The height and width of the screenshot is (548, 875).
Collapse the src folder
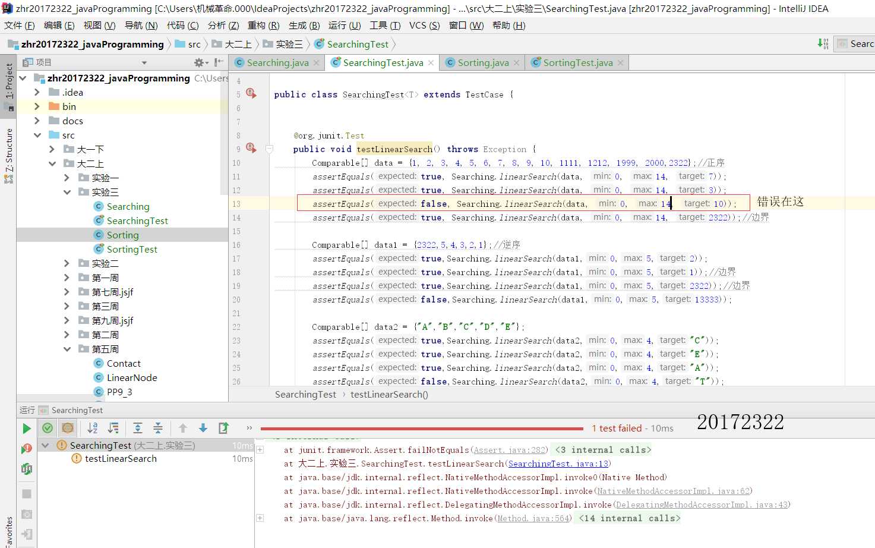coord(37,135)
